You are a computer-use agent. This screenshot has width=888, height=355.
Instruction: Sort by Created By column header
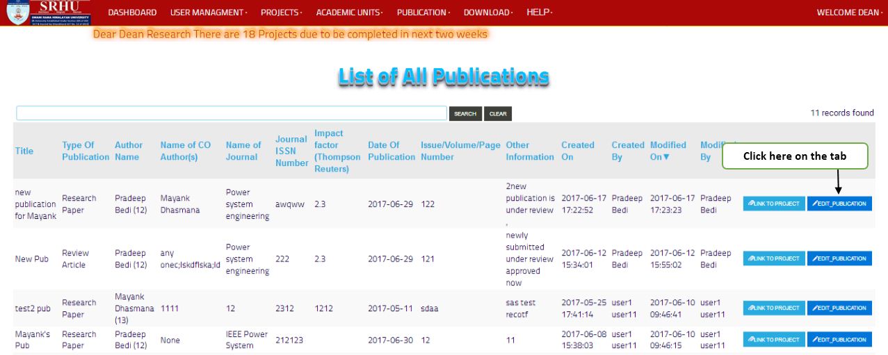click(628, 151)
